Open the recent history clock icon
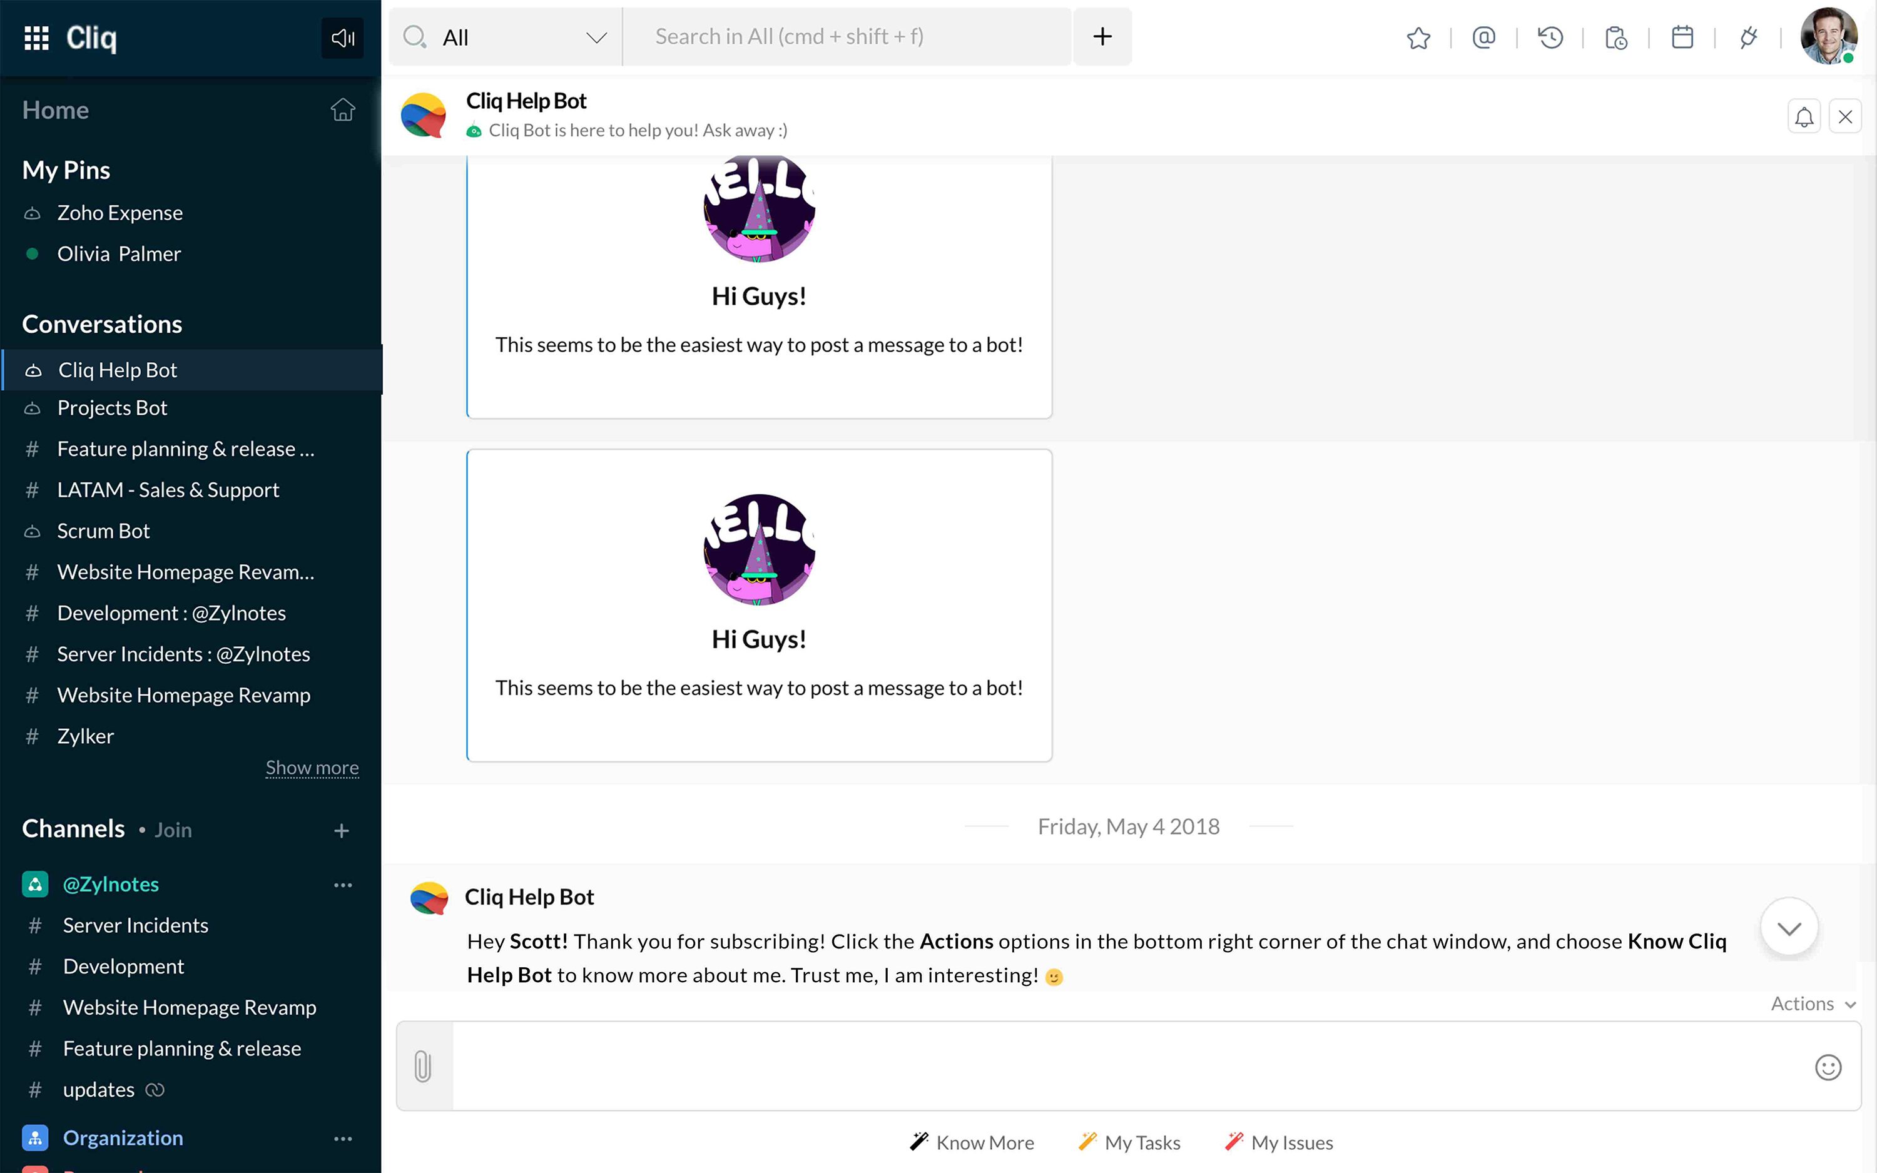 (1550, 38)
